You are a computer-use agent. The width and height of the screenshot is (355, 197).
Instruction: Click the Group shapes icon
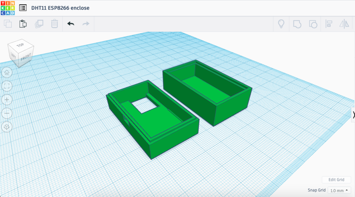(x=297, y=24)
